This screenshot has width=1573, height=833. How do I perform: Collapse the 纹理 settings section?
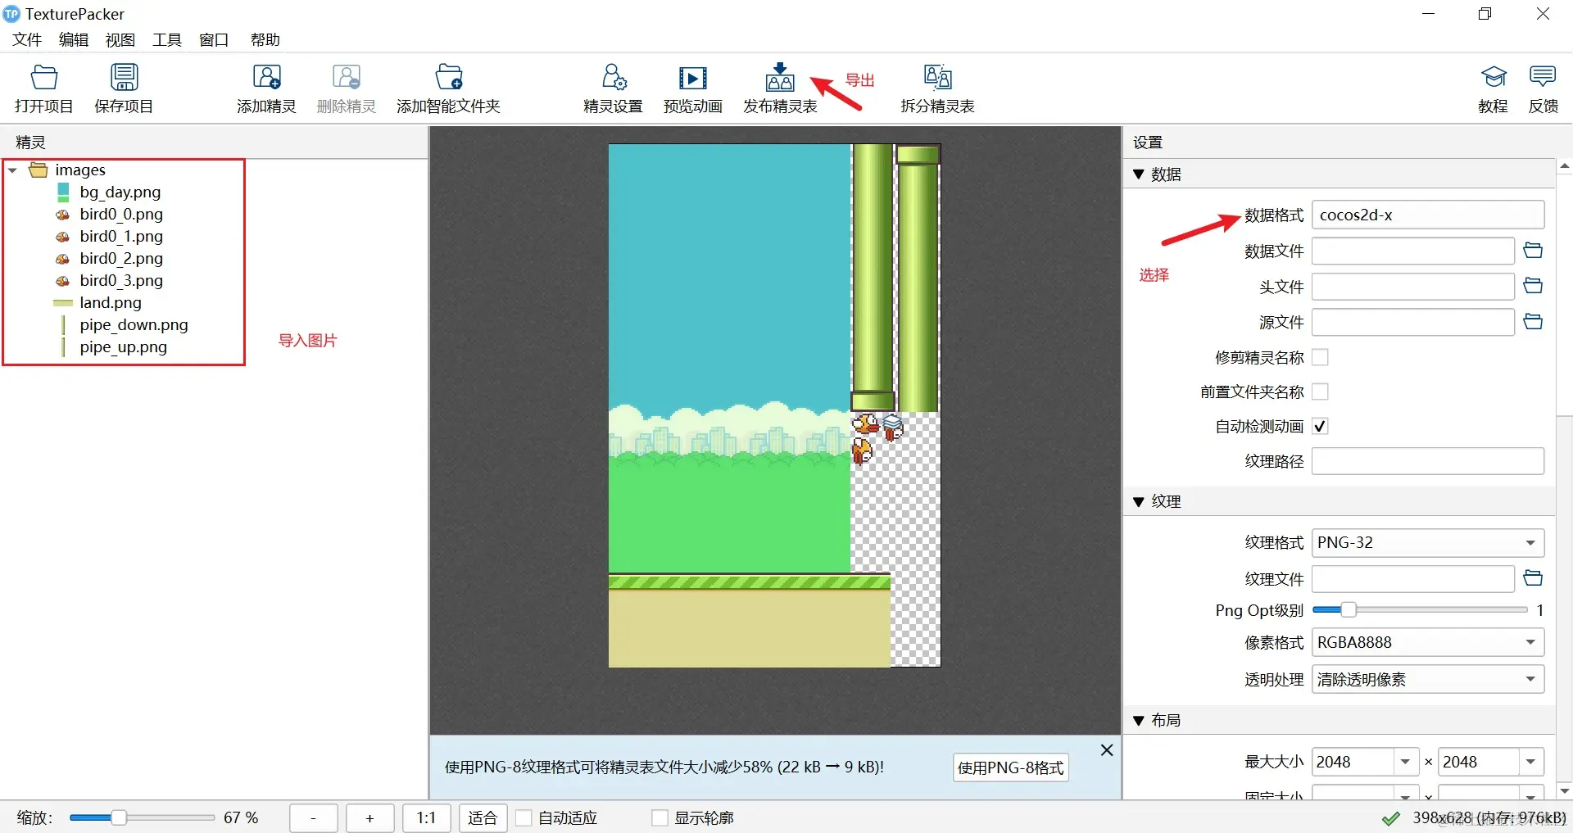coord(1138,501)
